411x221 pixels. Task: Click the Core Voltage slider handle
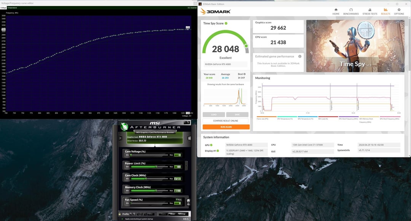coord(131,155)
